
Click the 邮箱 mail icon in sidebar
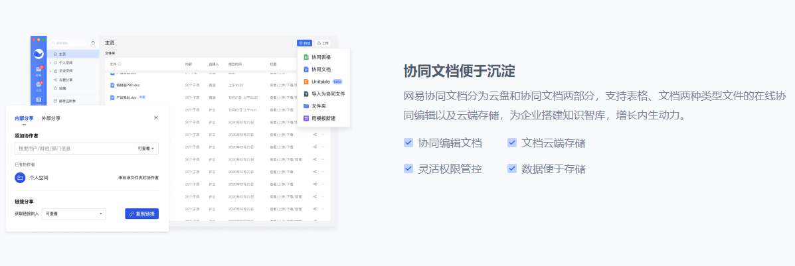pyautogui.click(x=39, y=70)
